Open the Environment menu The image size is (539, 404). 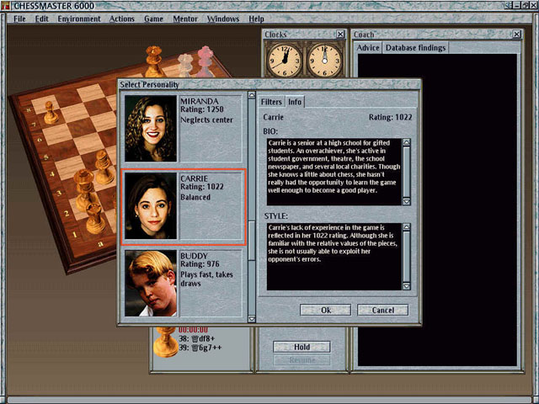[x=79, y=19]
